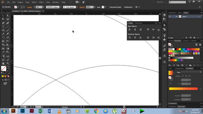Select the Magic Wand tool
203x114 pixels.
[3, 19]
